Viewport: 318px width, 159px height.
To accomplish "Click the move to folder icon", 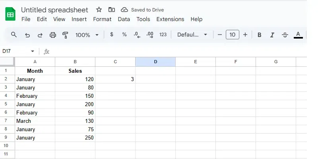I will 112,10.
